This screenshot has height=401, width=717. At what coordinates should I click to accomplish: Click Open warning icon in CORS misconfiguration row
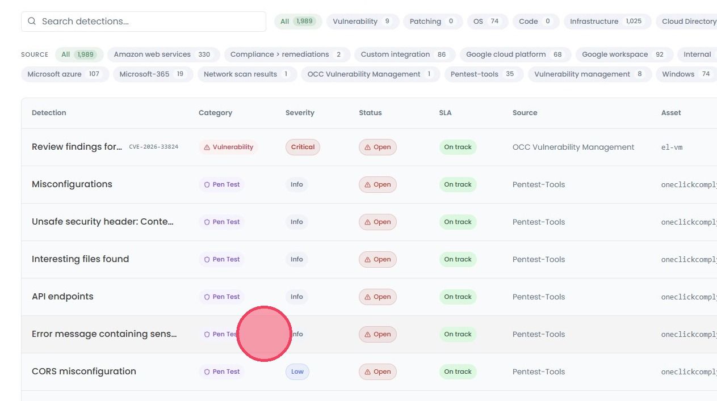point(368,372)
